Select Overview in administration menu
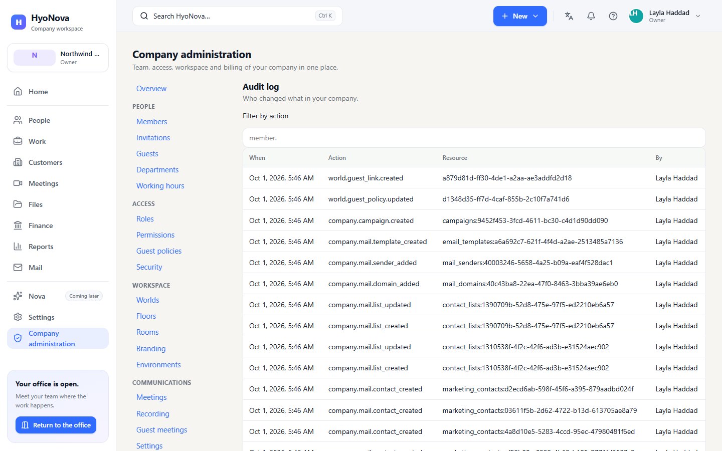722x451 pixels. pos(151,89)
